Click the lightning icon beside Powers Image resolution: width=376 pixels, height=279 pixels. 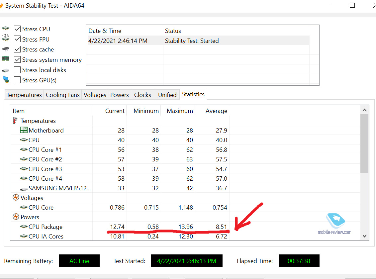[x=16, y=217]
